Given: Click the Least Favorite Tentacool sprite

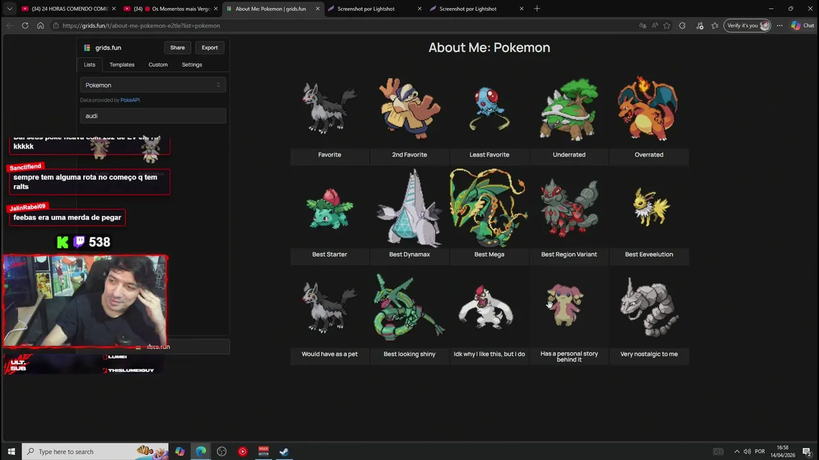Looking at the screenshot, I should pyautogui.click(x=489, y=109).
